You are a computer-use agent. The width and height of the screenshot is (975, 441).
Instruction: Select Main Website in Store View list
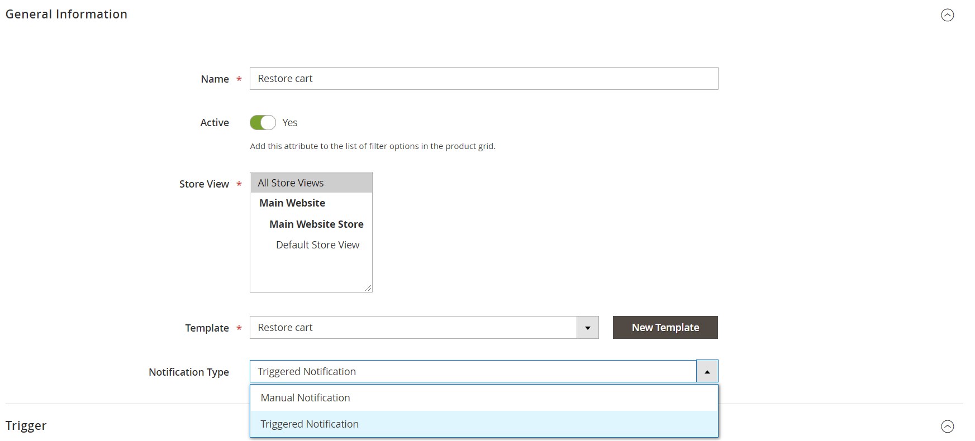(292, 203)
